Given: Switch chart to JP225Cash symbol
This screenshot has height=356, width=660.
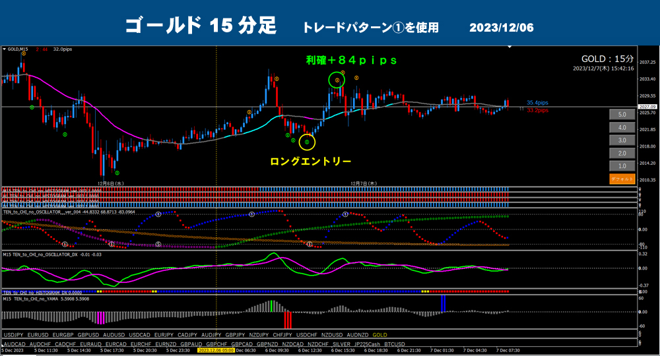Looking at the screenshot, I should point(368,344).
